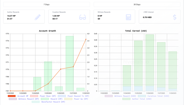184x105 pixels.
Task: Click the Witness Reward (USD) legend label
Action: [125, 96]
